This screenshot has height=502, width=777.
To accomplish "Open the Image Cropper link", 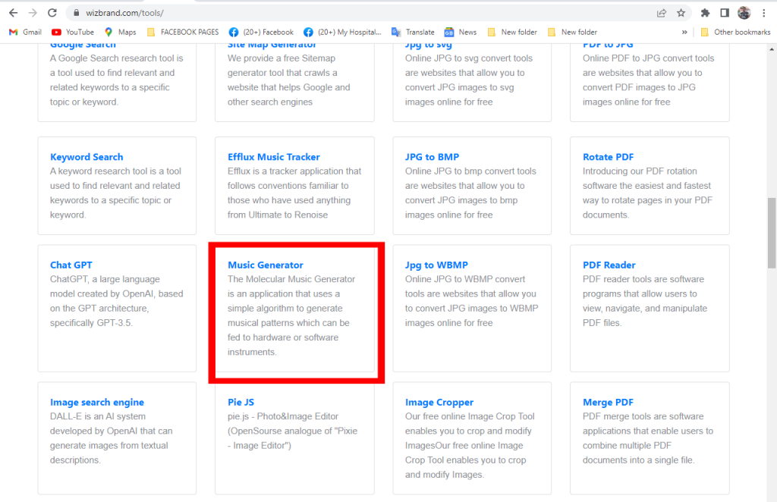I will coord(439,402).
